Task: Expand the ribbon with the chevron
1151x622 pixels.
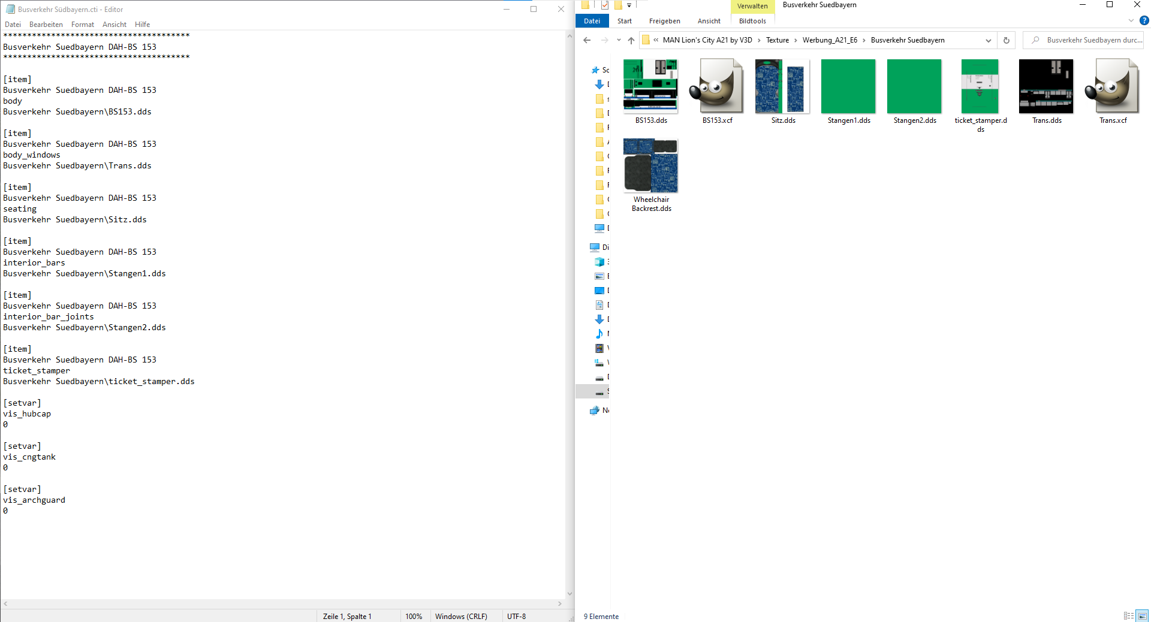Action: tap(1131, 21)
